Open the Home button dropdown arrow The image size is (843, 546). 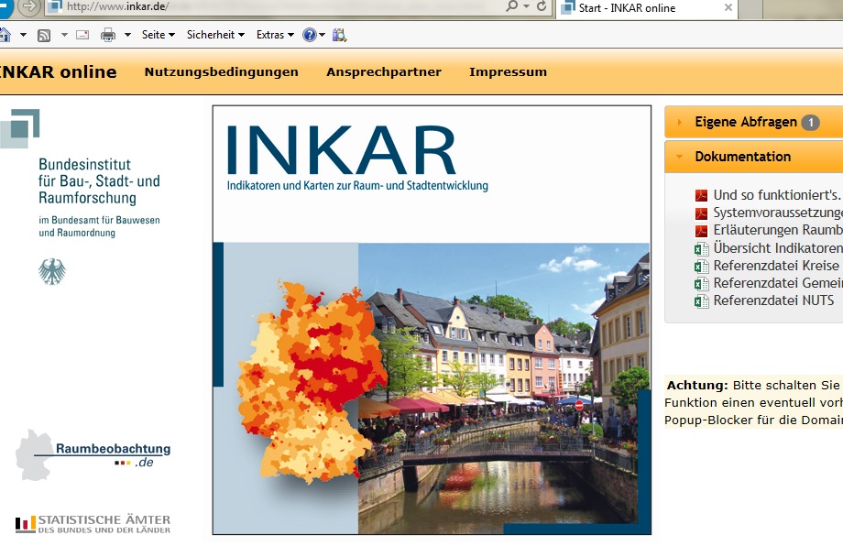(23, 35)
